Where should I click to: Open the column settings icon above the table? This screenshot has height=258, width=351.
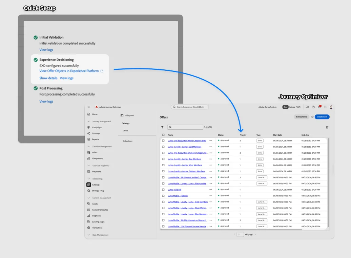click(327, 127)
